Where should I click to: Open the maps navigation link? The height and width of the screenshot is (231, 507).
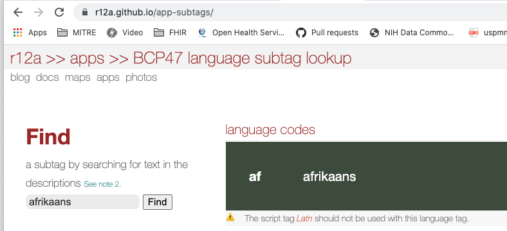coord(78,78)
